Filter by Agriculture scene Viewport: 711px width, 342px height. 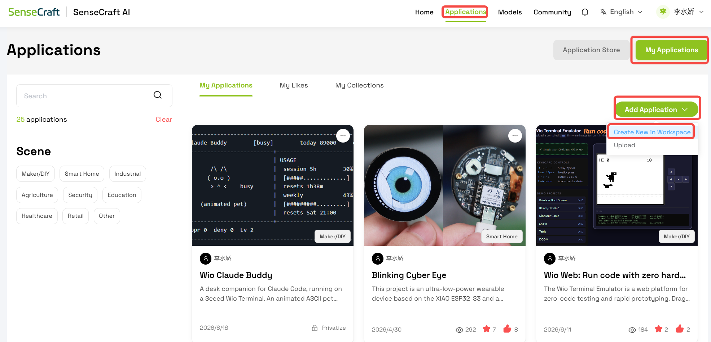pos(37,195)
